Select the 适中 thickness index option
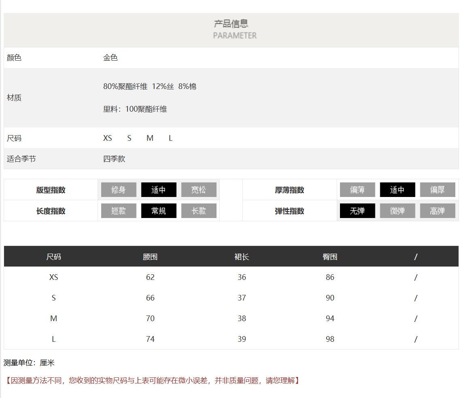Screen dimensions: 463x398 click(x=397, y=190)
